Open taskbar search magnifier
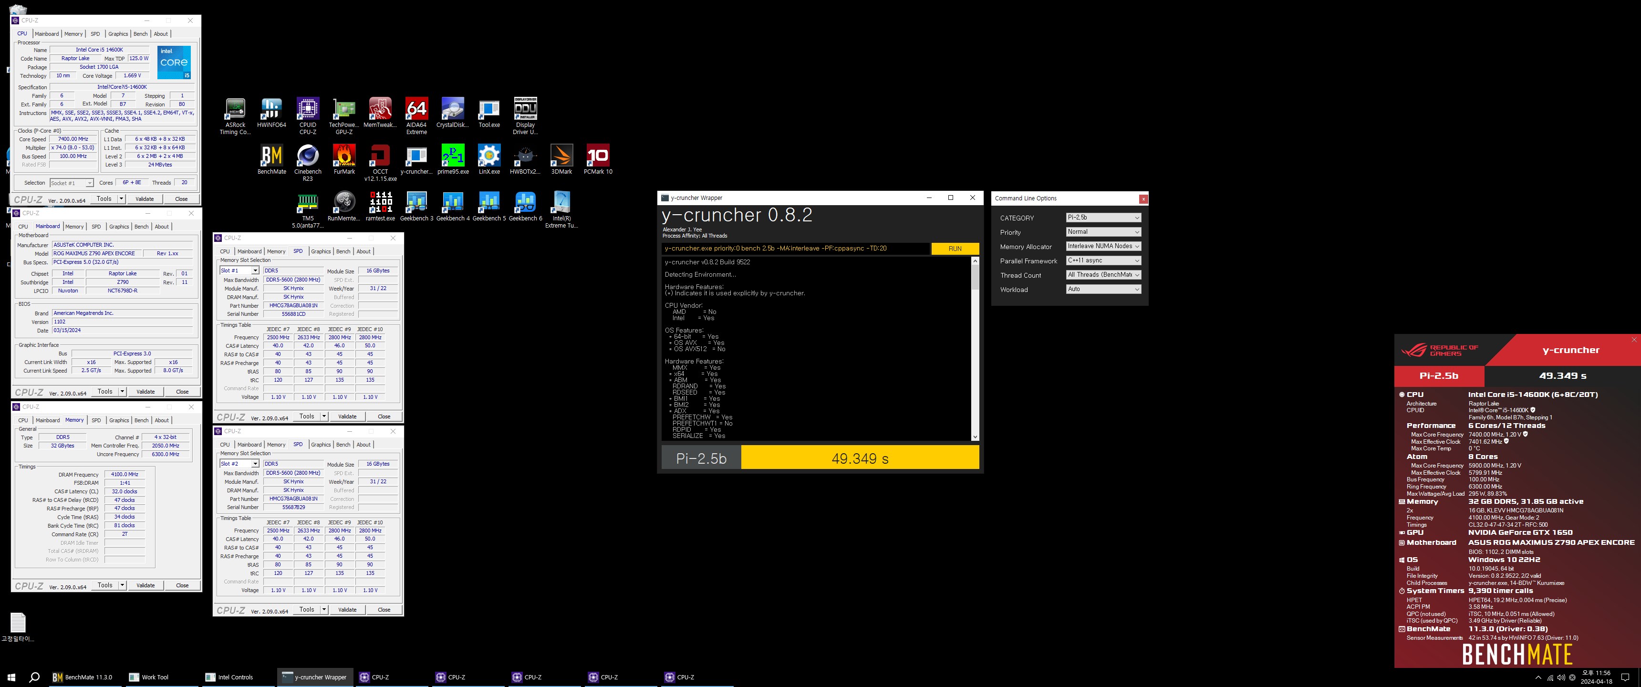Screen dimensions: 1641x687 point(34,677)
